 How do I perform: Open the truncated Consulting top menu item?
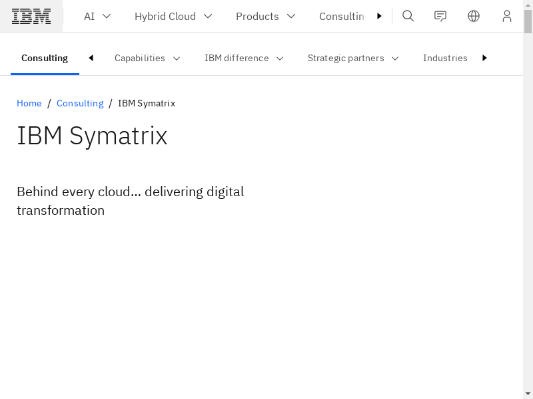341,16
